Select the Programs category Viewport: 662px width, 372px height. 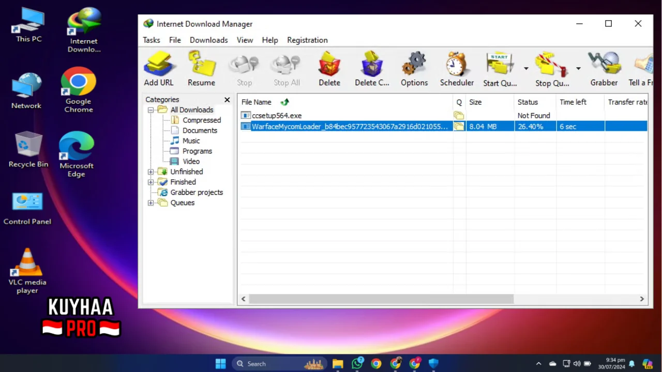point(197,151)
